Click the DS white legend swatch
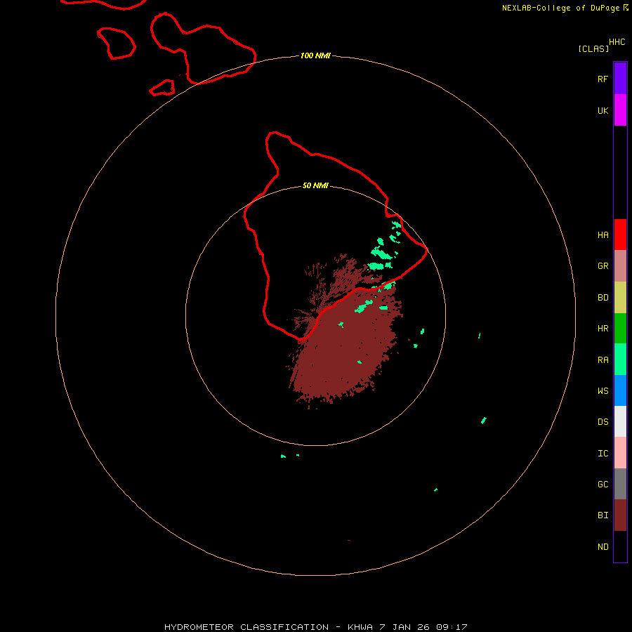Viewport: 632px width, 632px height. 620,421
